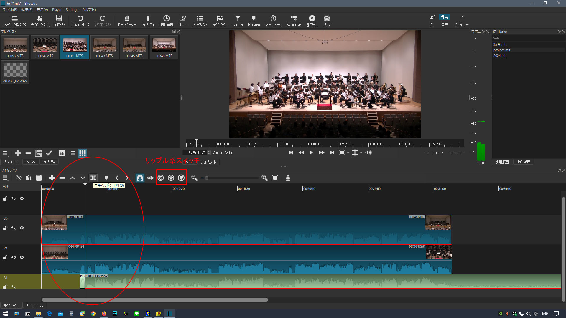This screenshot has width=566, height=318.
Task: Overwrite clip with timeline down-arrow icon
Action: tap(83, 178)
